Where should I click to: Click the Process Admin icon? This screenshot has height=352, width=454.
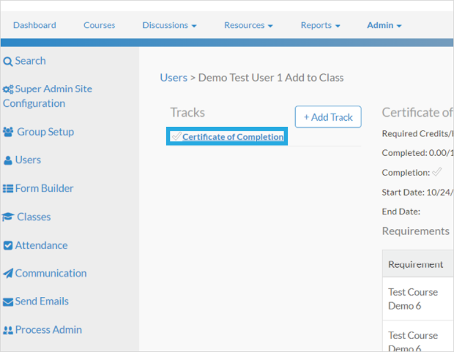[8, 330]
